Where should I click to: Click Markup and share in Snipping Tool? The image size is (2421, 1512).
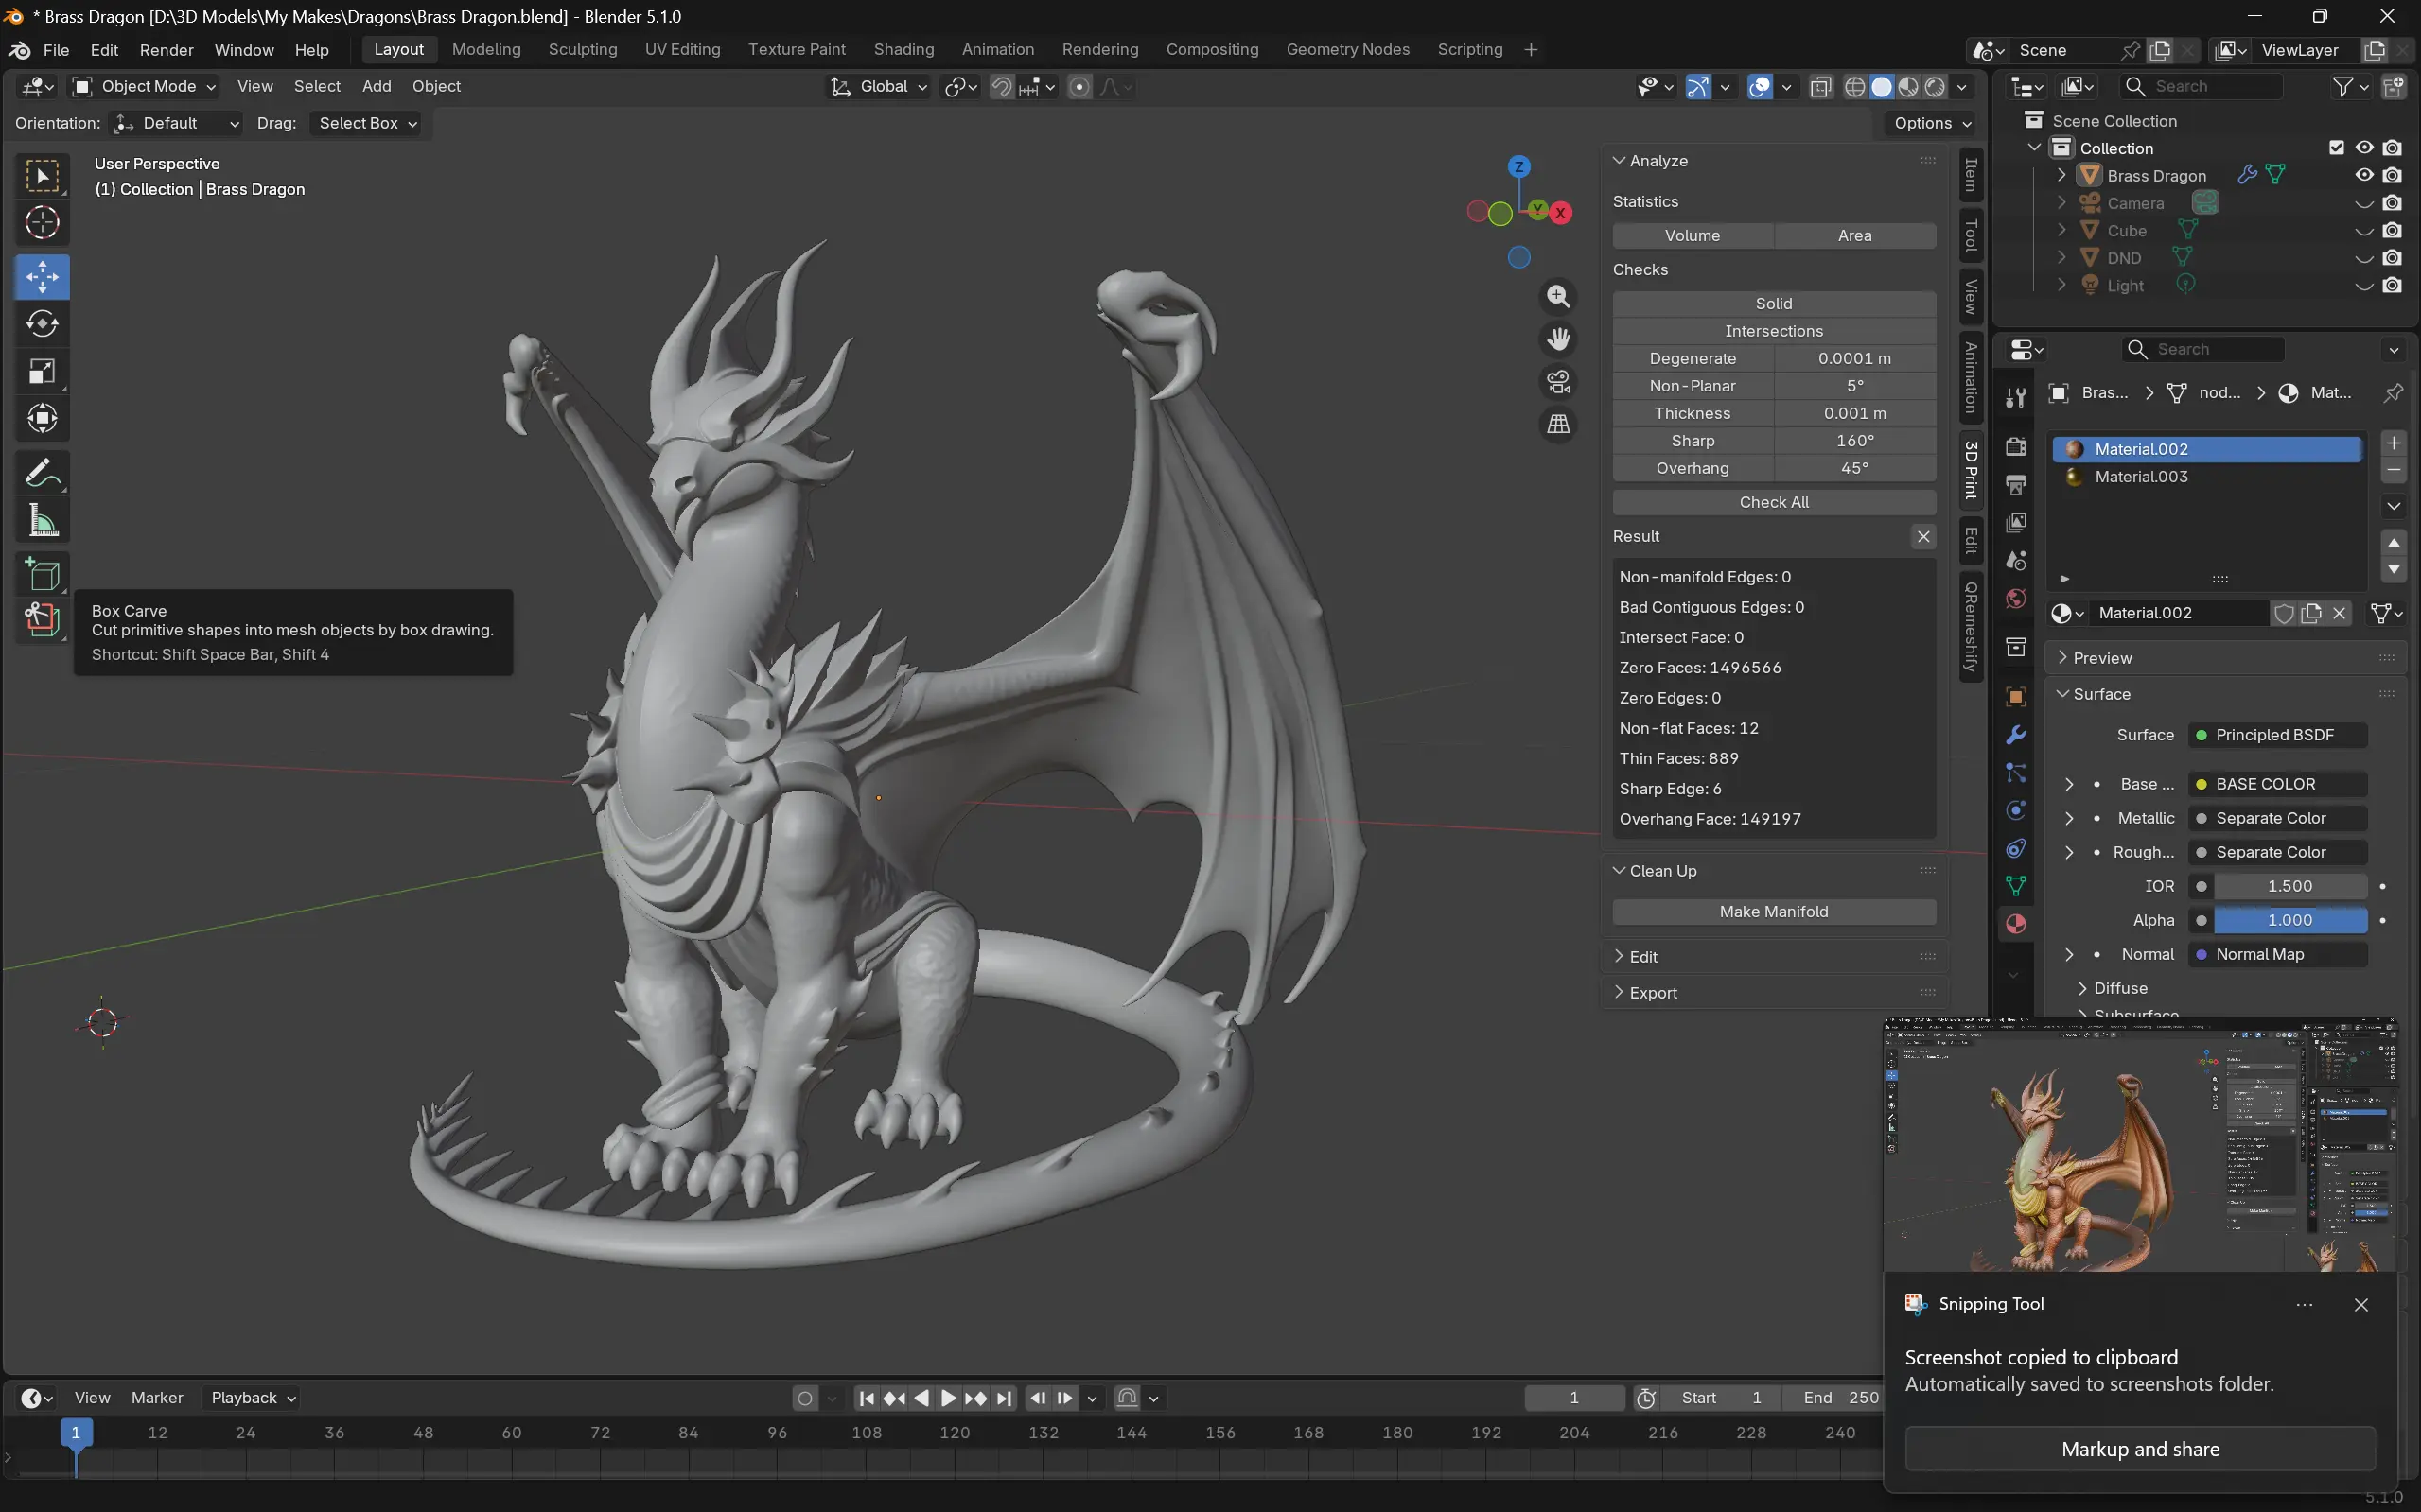click(x=2140, y=1449)
